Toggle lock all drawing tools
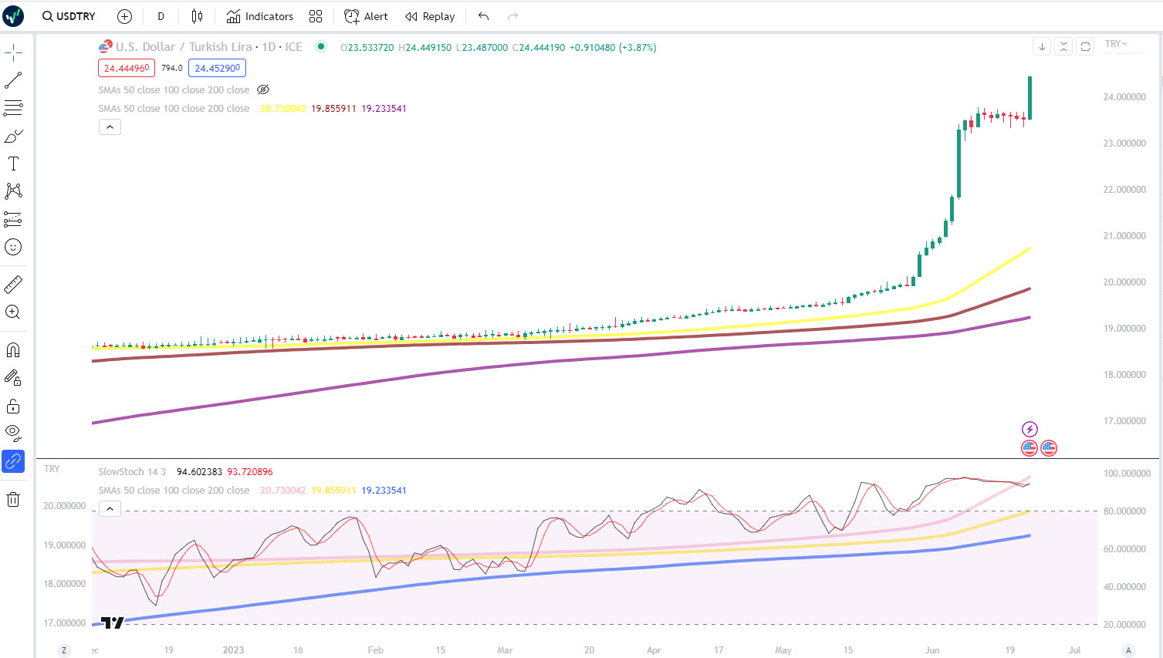The width and height of the screenshot is (1163, 658). 13,406
